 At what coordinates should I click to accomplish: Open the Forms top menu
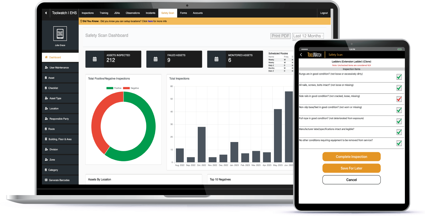point(183,13)
